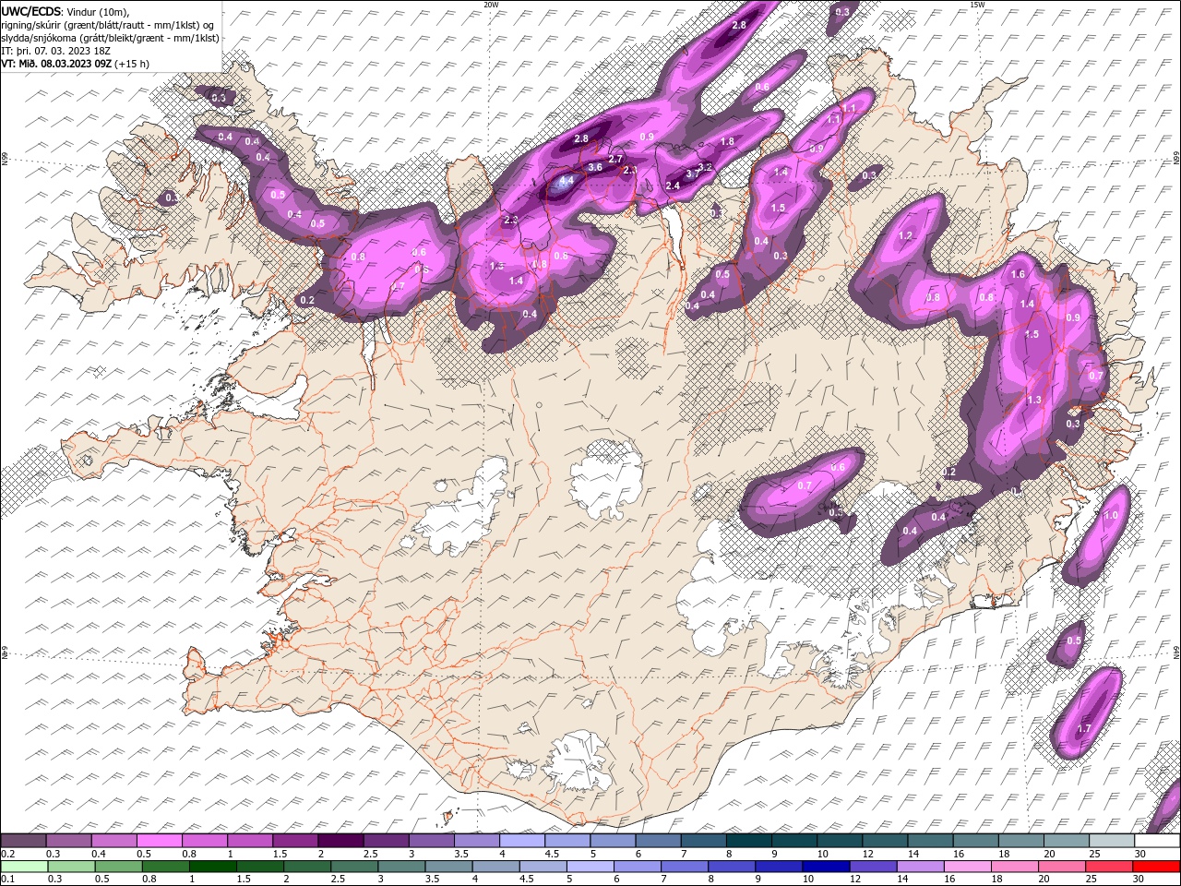Viewport: 1181px width, 886px height.
Task: Select the pale grey 25–30 snow legend swatch
Action: (x=1111, y=841)
